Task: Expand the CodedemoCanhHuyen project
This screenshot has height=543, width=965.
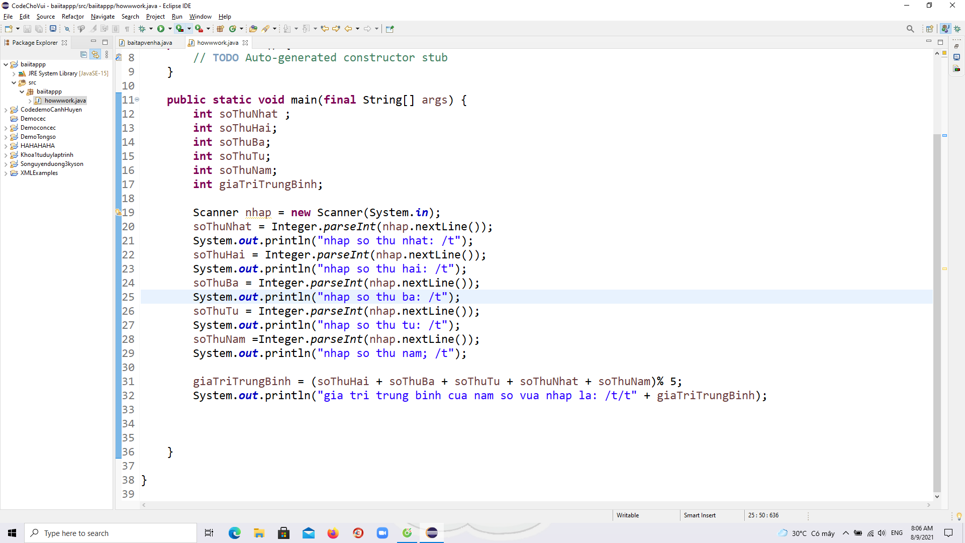Action: pos(6,110)
